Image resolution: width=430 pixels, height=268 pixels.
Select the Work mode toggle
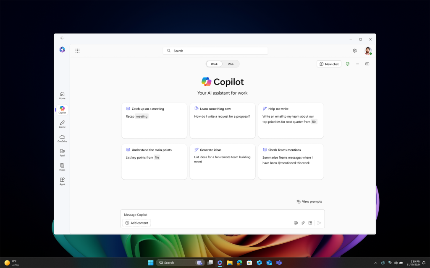coord(214,64)
